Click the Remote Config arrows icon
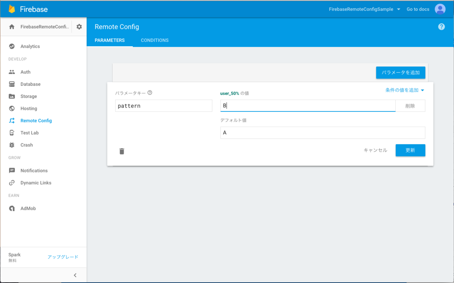This screenshot has height=283, width=454. click(12, 120)
